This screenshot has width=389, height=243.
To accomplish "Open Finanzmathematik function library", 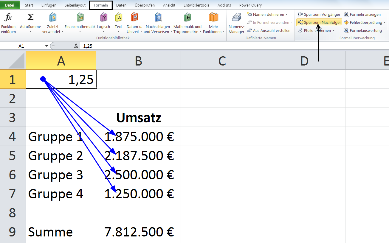I will click(x=80, y=23).
